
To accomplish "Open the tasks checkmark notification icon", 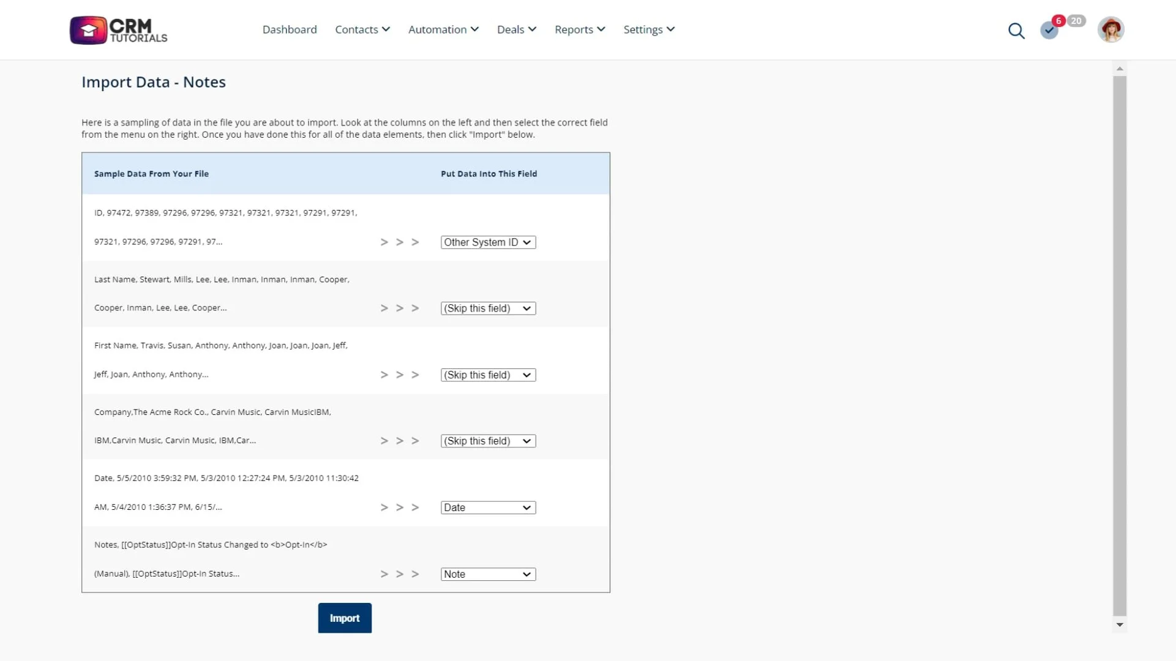I will pos(1049,31).
